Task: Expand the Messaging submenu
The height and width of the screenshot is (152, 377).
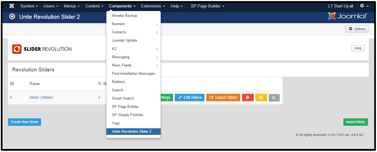Action: coord(133,57)
